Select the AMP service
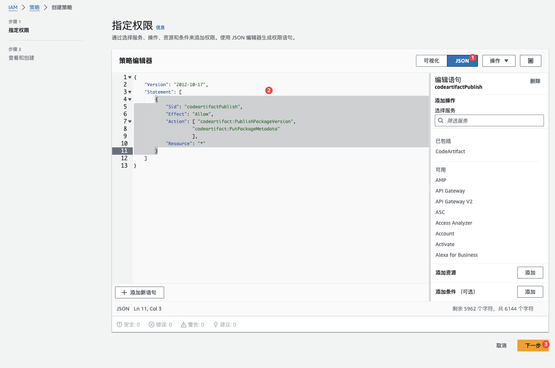This screenshot has height=368, width=555. click(x=441, y=180)
